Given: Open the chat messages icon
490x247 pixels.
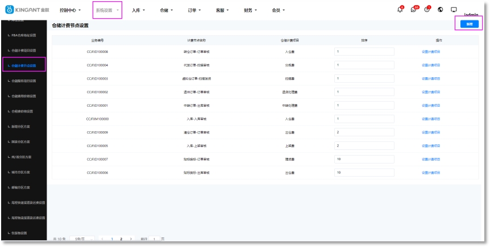Looking at the screenshot, I should click(414, 10).
